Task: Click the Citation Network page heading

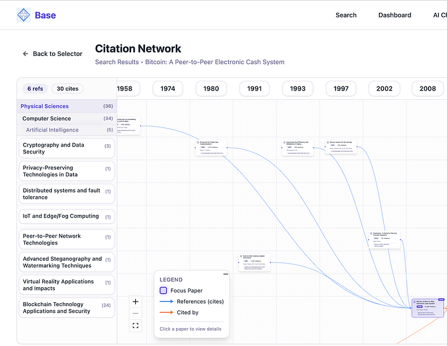Action: (138, 48)
